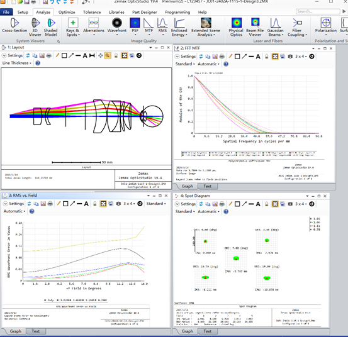348x337 pixels.
Task: Open the MTF analysis menu
Action: click(x=149, y=26)
